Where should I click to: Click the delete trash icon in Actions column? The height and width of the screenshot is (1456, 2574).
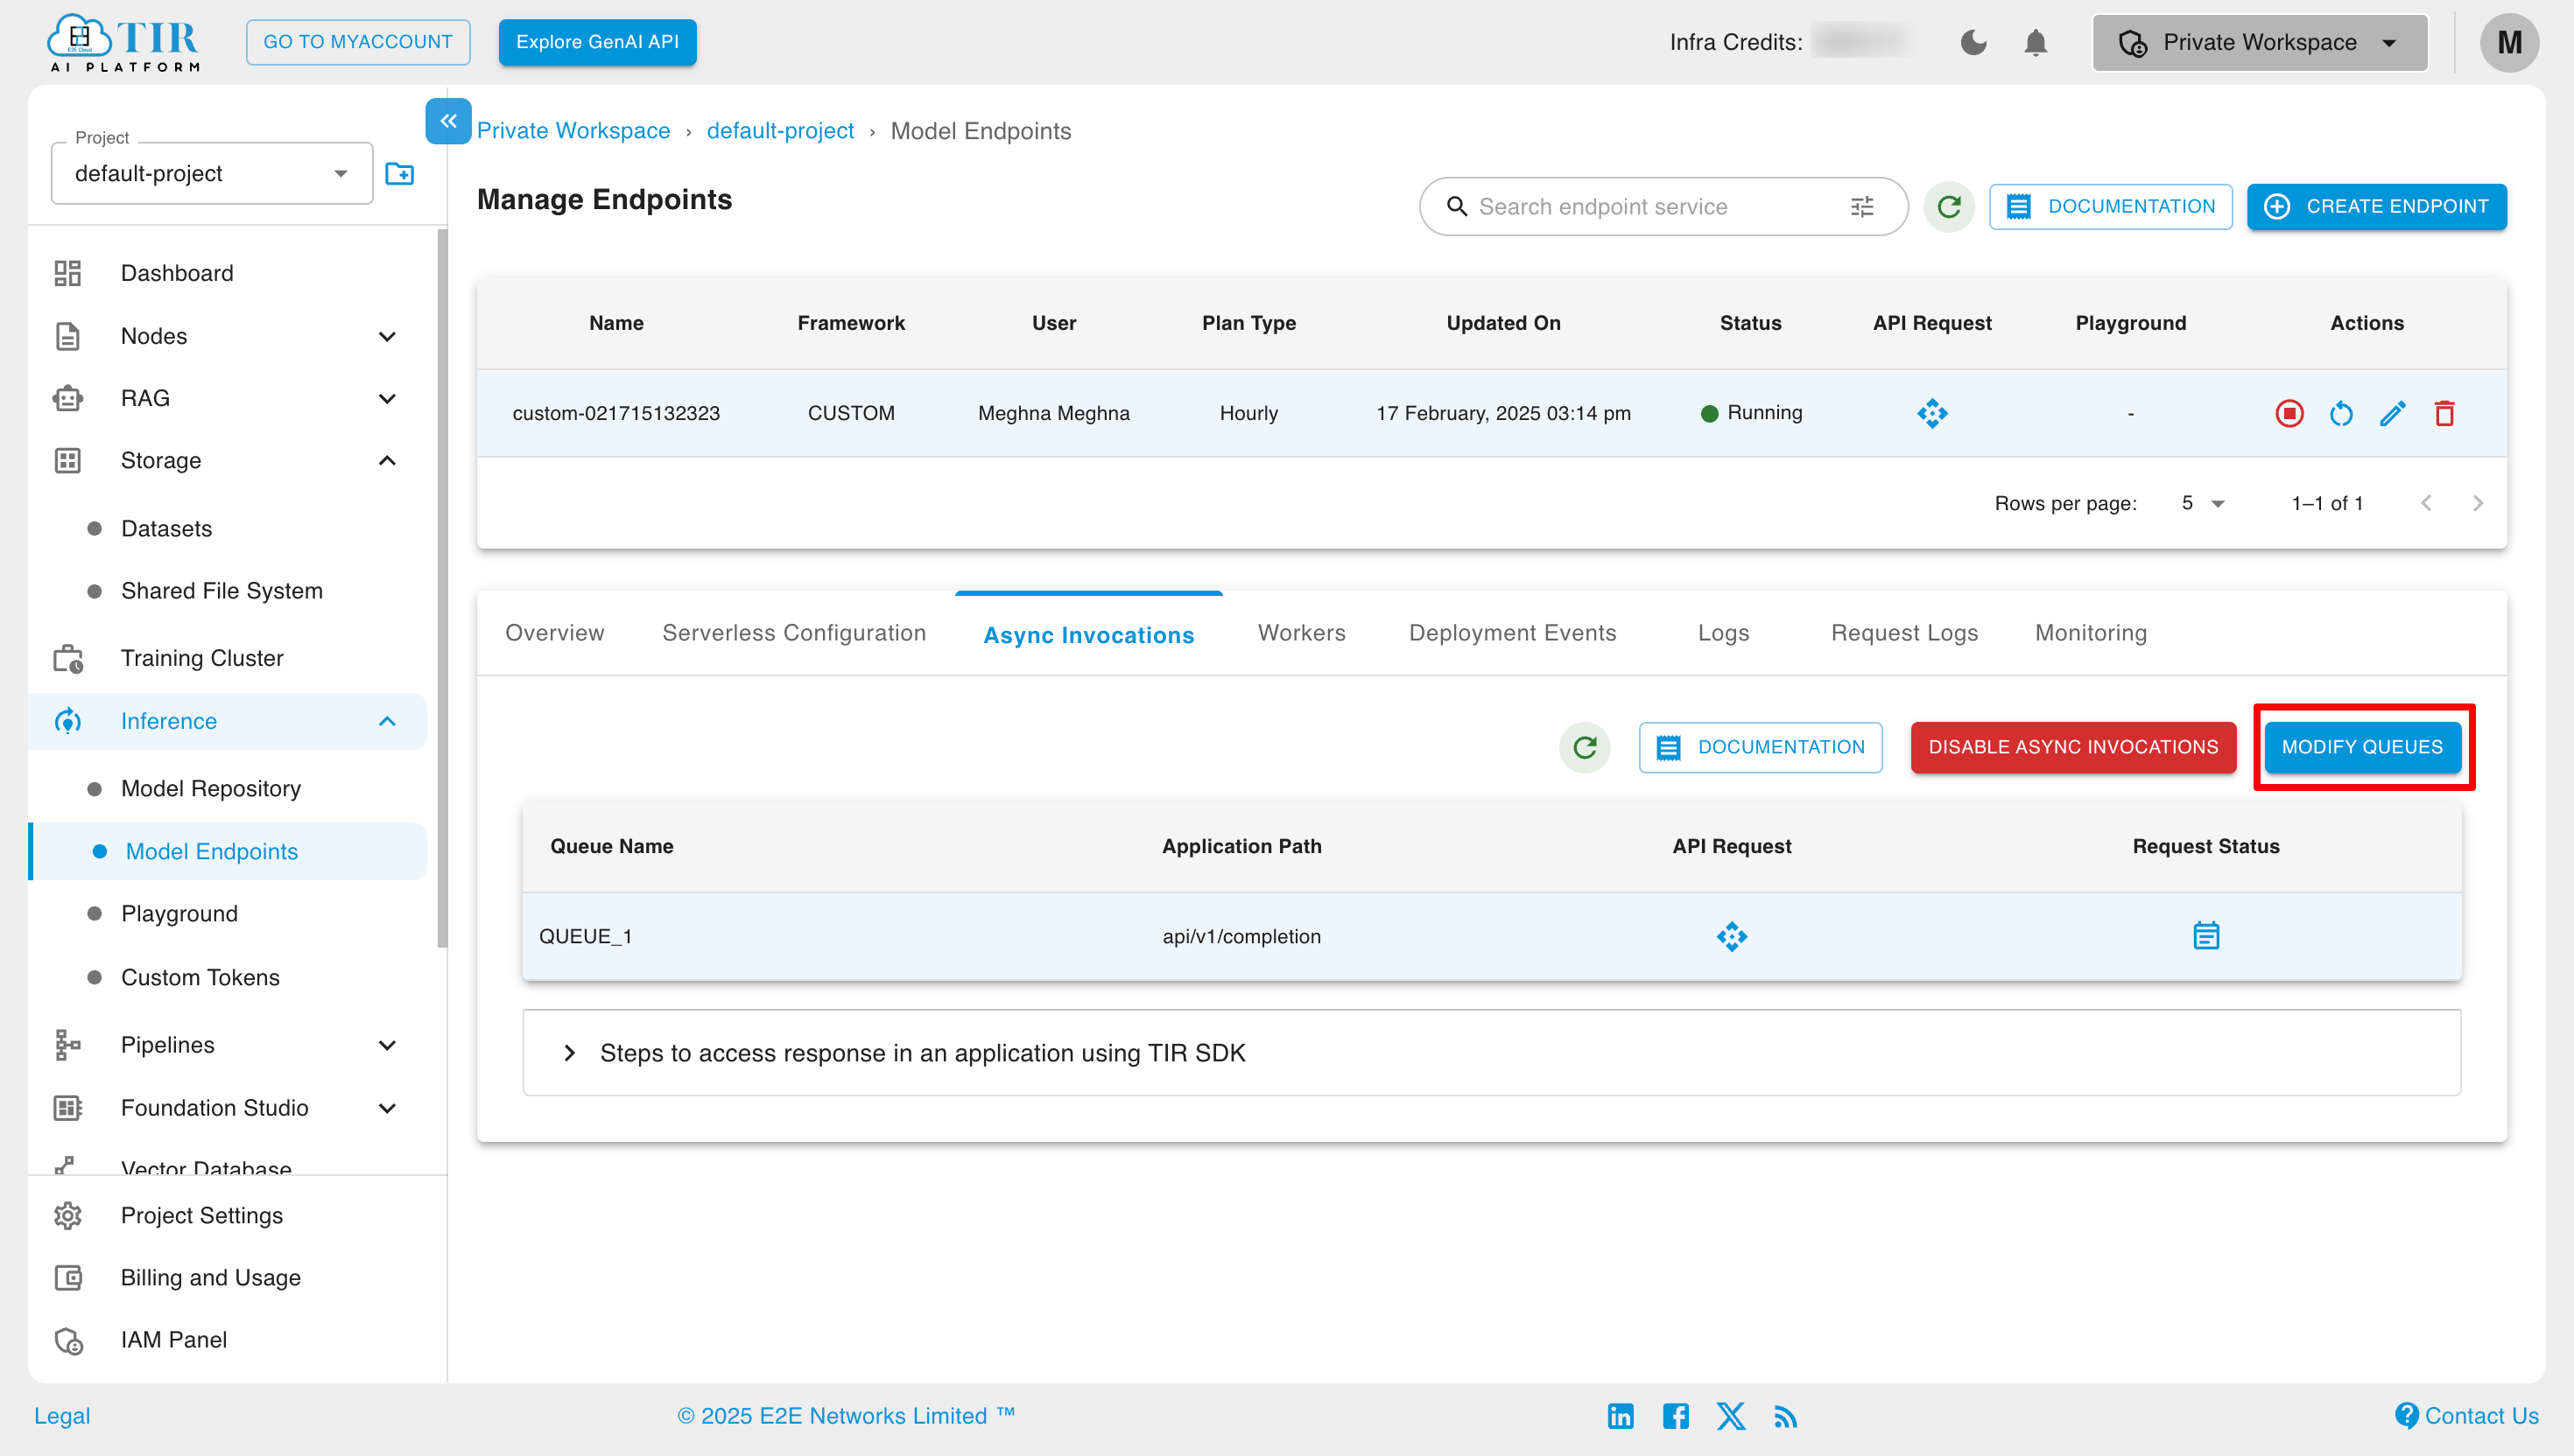[x=2445, y=414]
